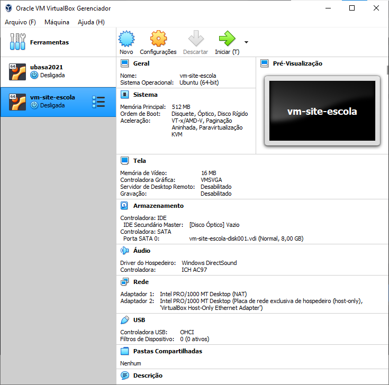Screen dimensions: 389x385
Task: Click the Rede network icon
Action: coord(125,282)
